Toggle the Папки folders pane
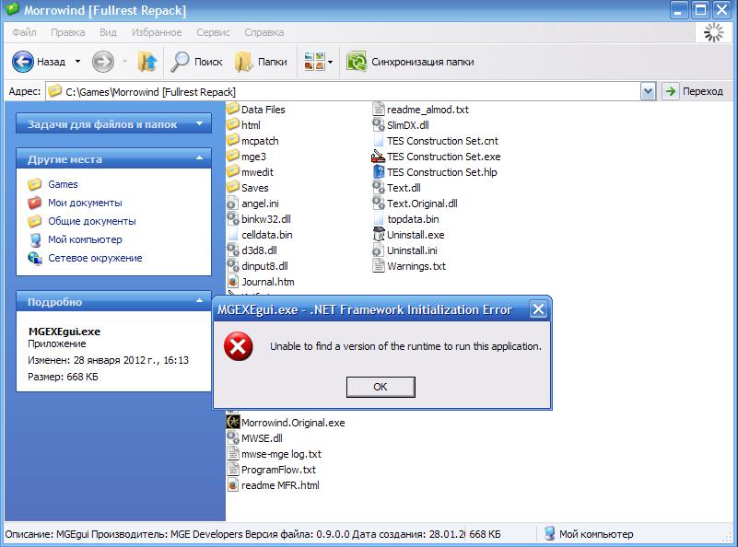Screen dimensions: 738x547 (x=262, y=62)
